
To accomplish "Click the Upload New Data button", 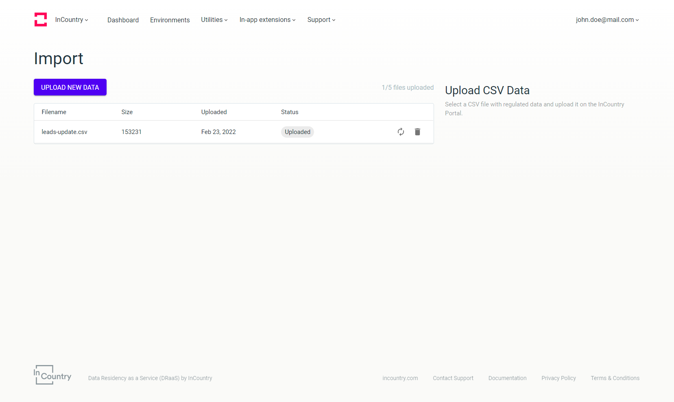I will pos(70,87).
